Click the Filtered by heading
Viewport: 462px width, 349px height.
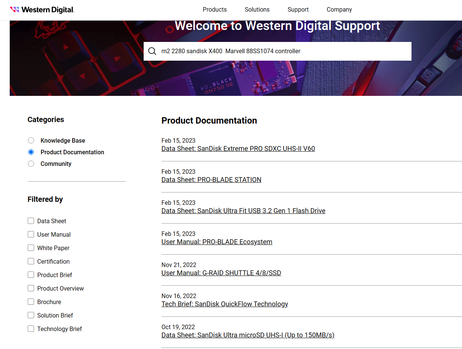pos(45,199)
